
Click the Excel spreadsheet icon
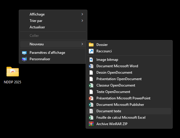91,118
